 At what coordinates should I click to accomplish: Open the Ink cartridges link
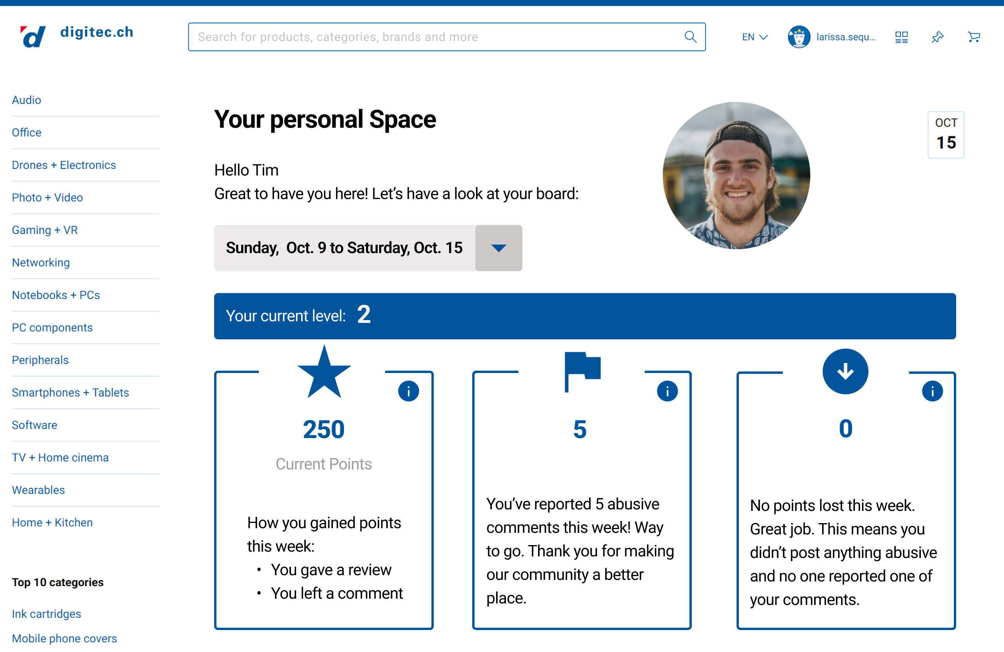(x=46, y=614)
